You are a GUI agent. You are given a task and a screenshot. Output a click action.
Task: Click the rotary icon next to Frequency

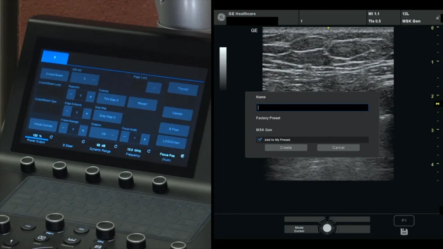(148, 151)
